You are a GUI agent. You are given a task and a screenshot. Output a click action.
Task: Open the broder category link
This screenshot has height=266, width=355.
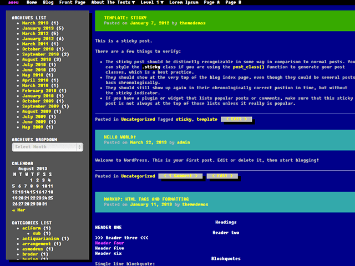click(x=30, y=254)
